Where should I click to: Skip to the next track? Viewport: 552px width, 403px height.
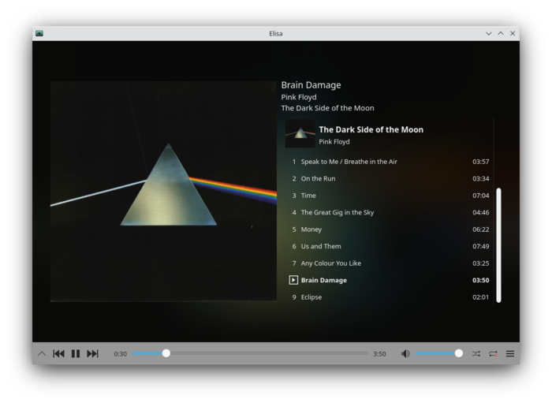tap(92, 354)
